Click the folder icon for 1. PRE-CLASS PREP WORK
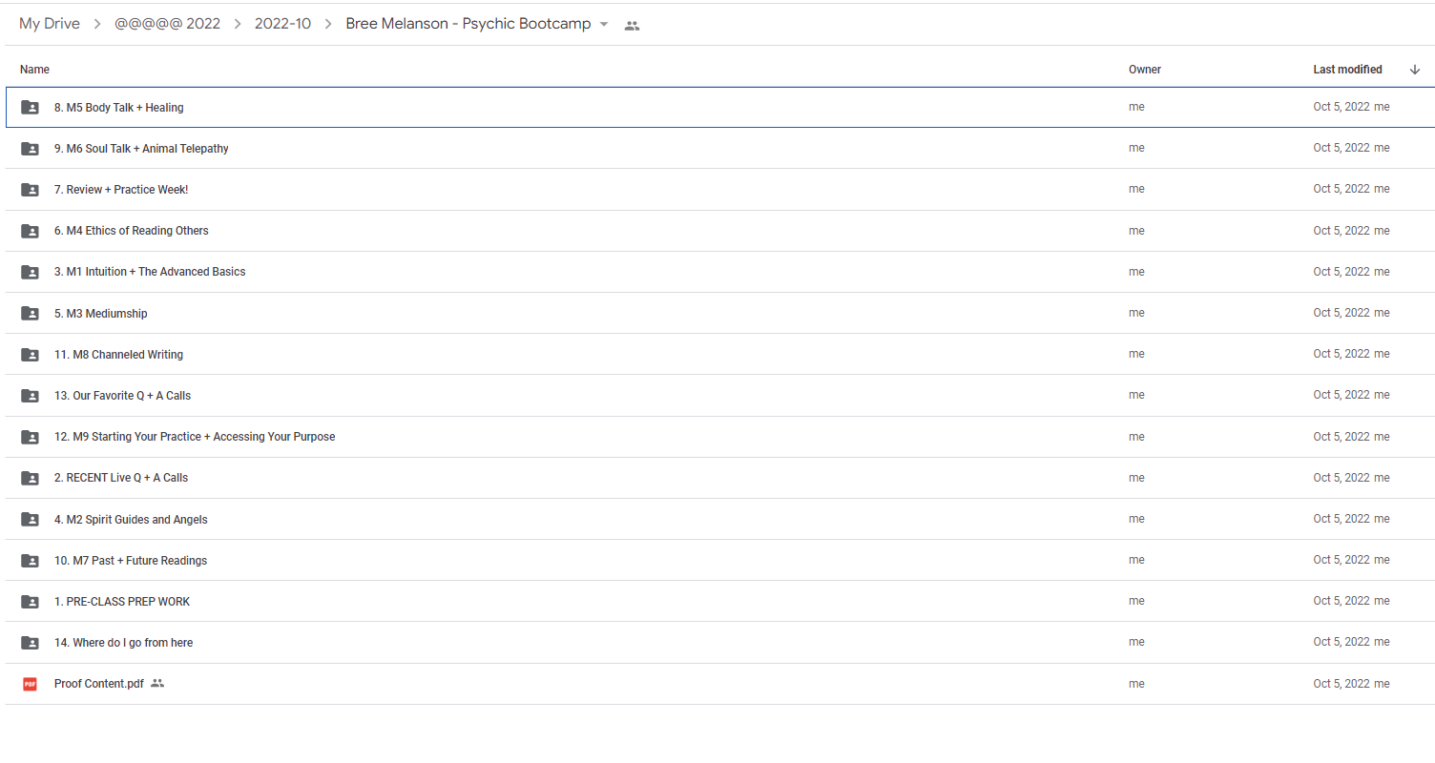 pyautogui.click(x=30, y=602)
